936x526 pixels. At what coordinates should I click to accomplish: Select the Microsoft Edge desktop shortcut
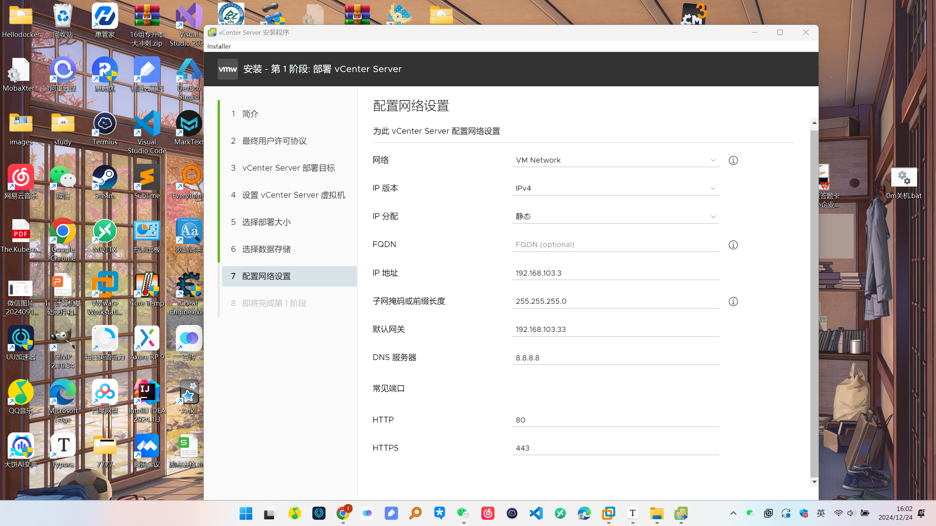pyautogui.click(x=63, y=401)
